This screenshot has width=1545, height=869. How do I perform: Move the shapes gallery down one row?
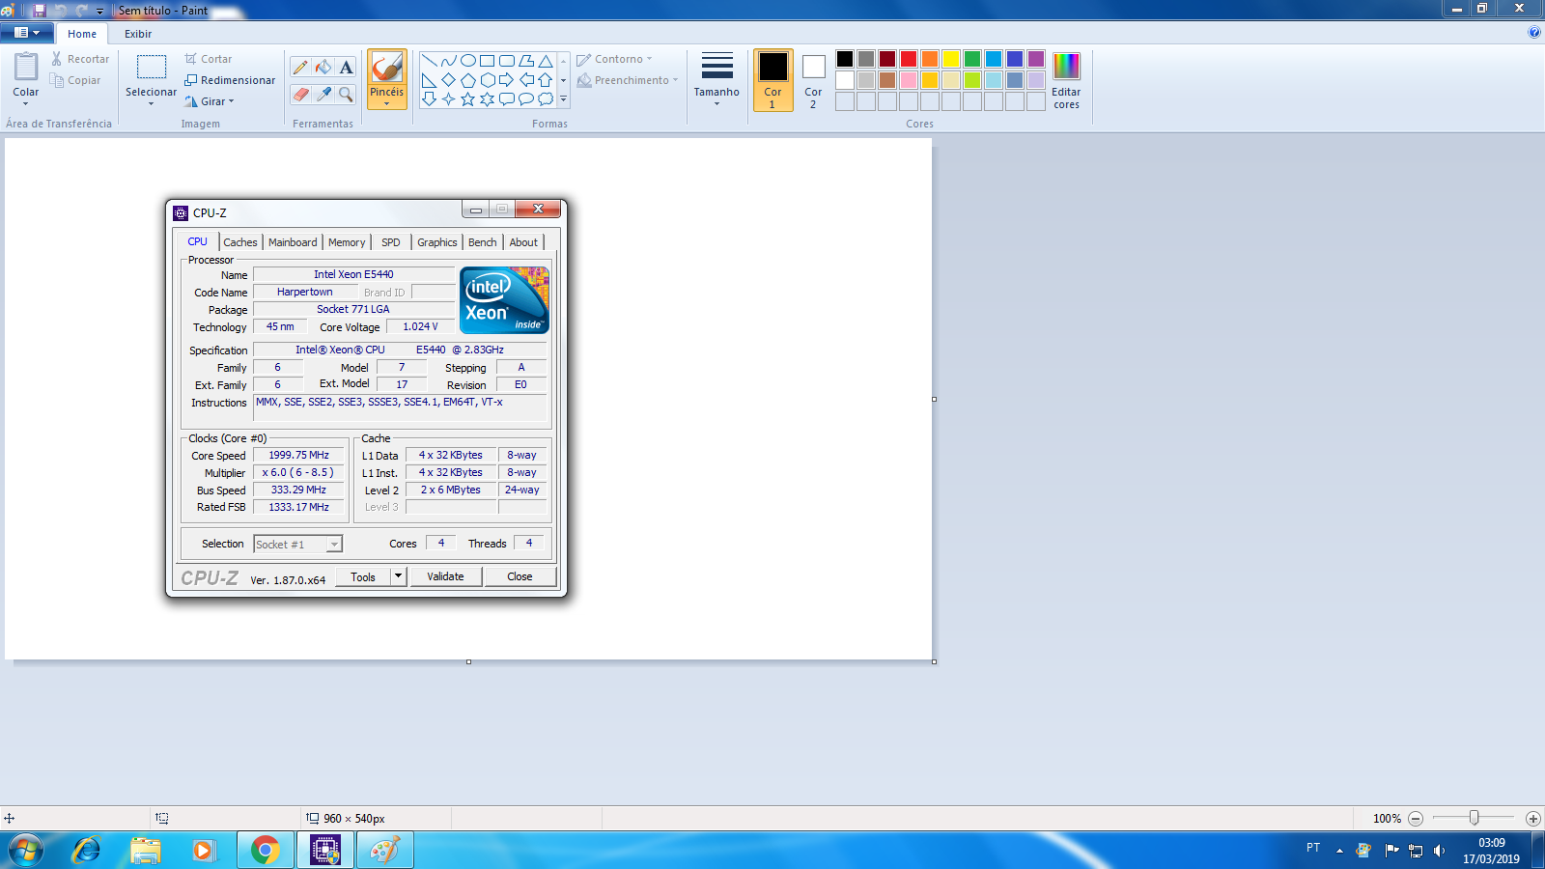[x=564, y=80]
